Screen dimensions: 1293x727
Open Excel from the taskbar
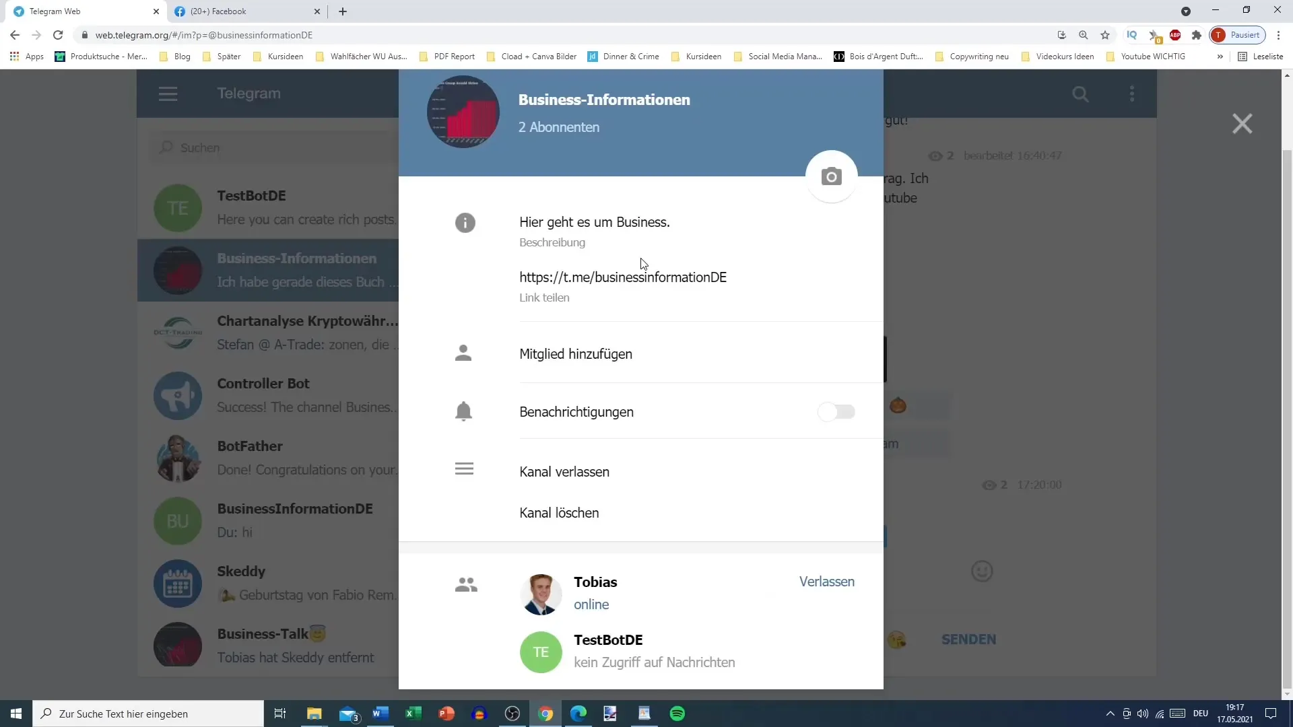pos(413,714)
